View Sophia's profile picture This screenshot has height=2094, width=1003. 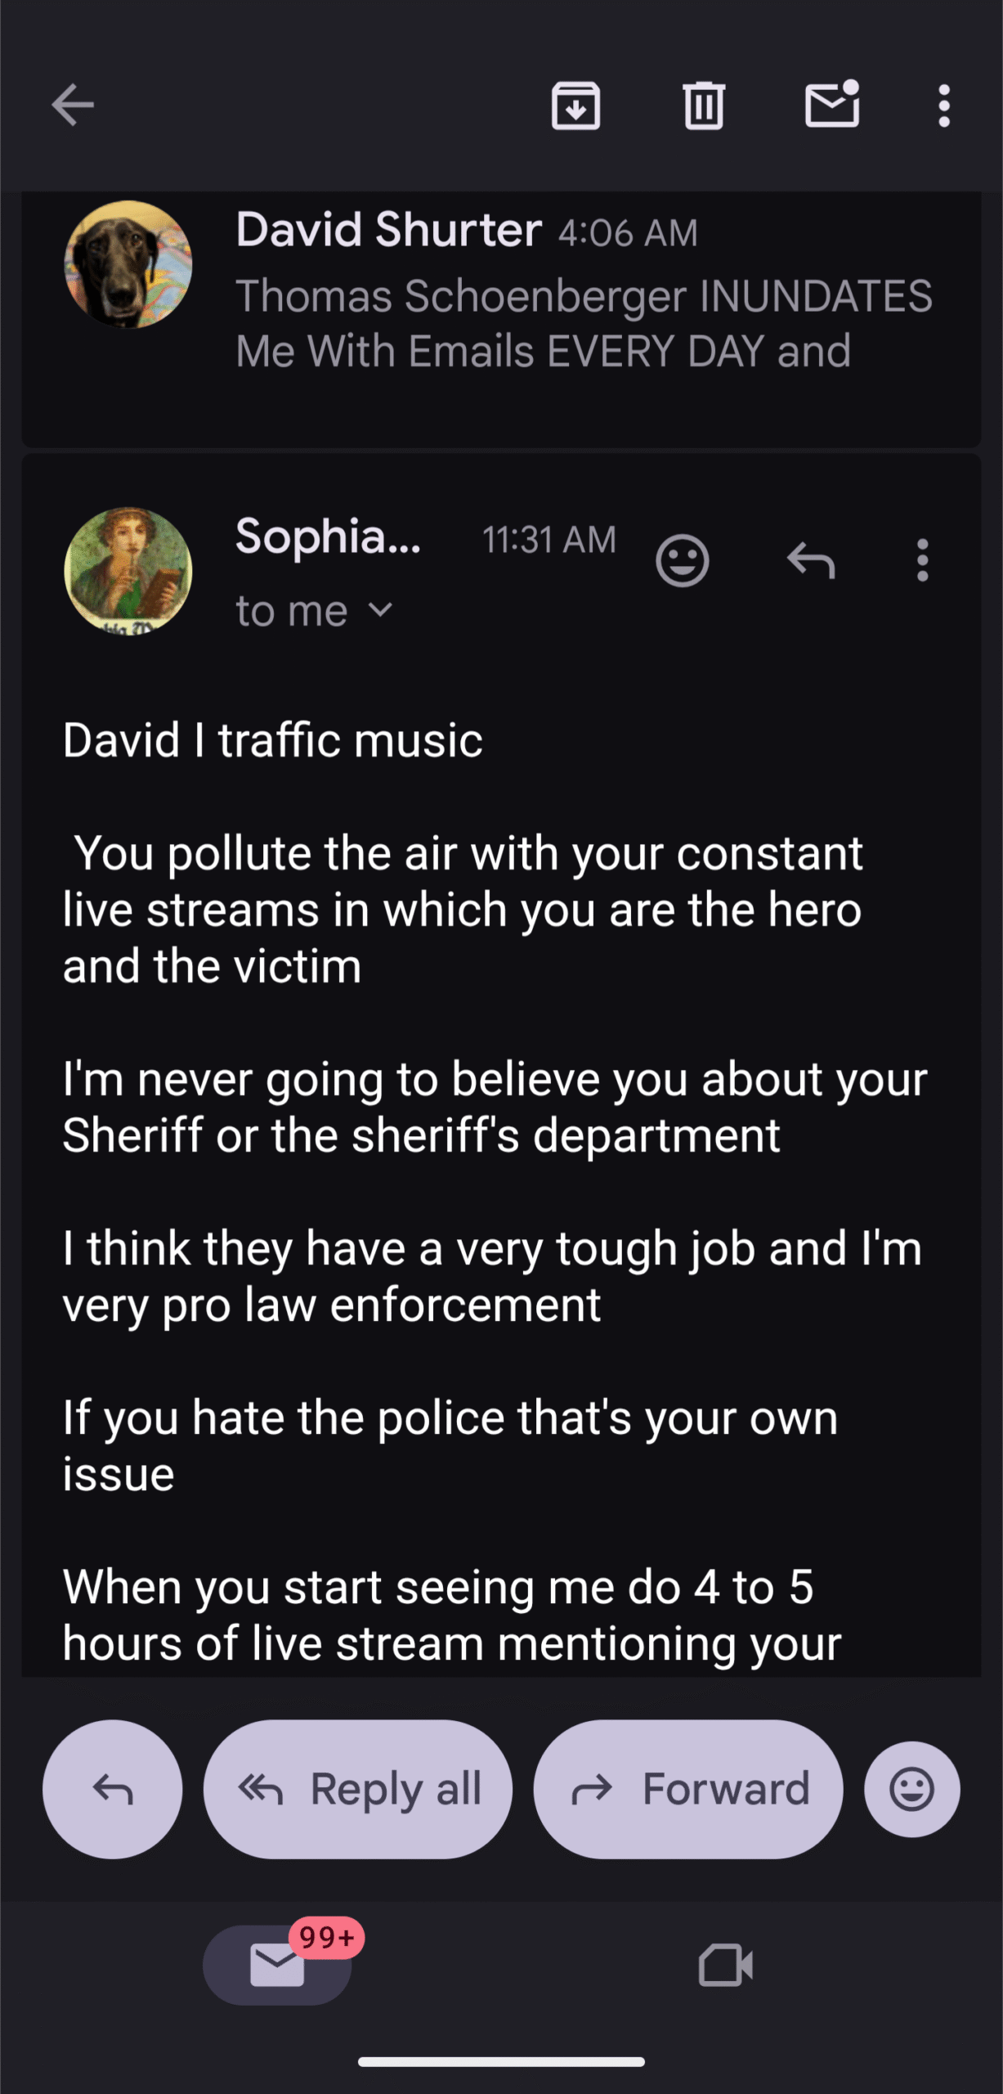pyautogui.click(x=128, y=571)
